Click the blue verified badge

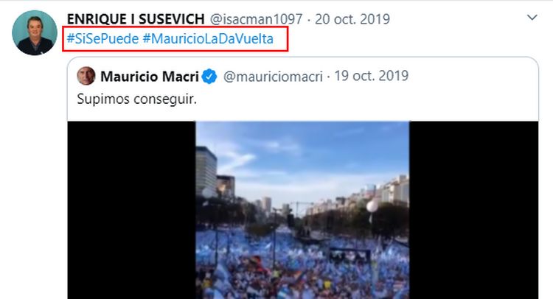tap(209, 77)
